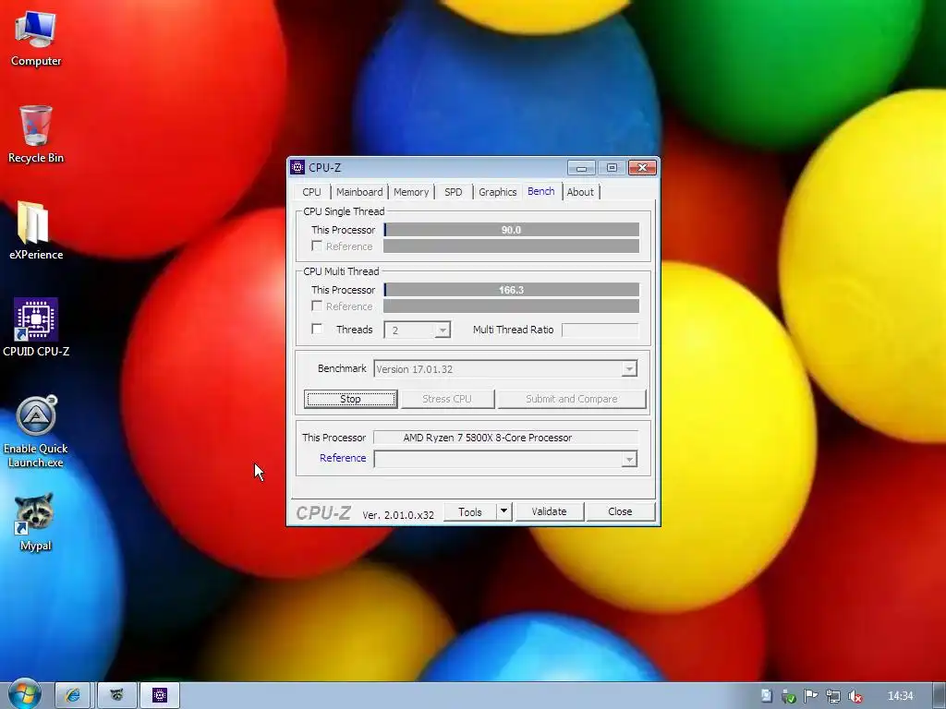Screen dimensions: 946x709
Task: Open the Computer desktop icon
Action: click(36, 38)
